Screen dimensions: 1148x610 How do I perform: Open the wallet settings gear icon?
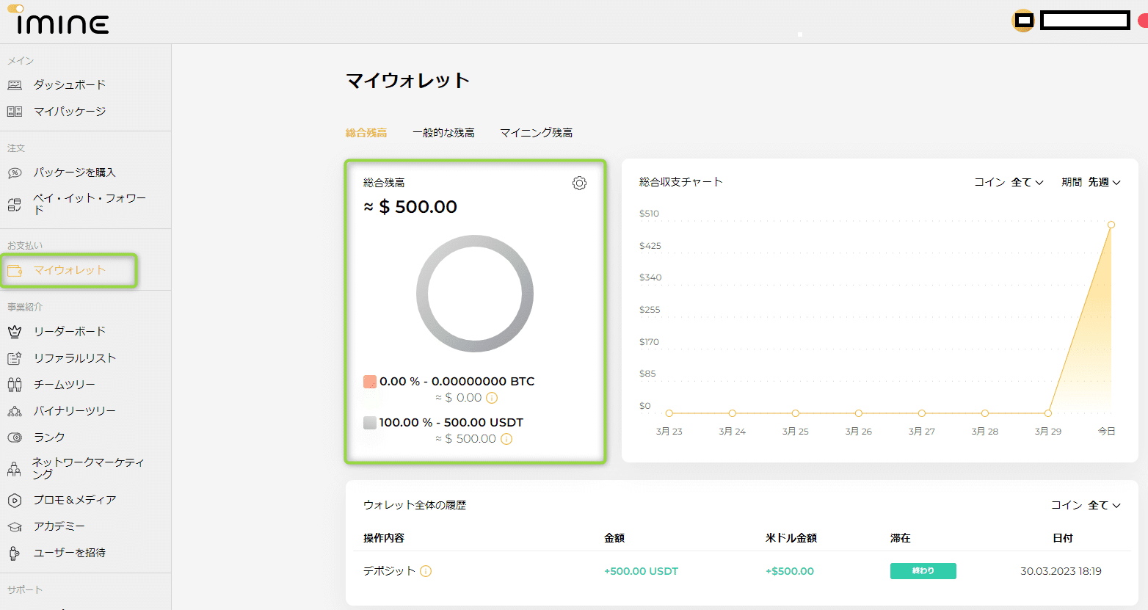(x=579, y=184)
